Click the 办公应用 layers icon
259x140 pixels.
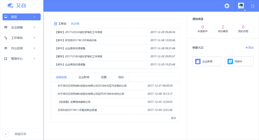(6, 48)
